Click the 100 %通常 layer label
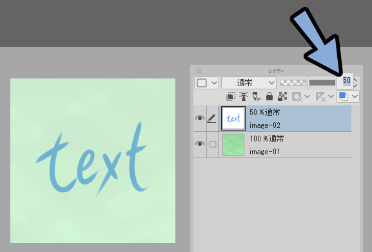This screenshot has height=252, width=372. tap(267, 138)
